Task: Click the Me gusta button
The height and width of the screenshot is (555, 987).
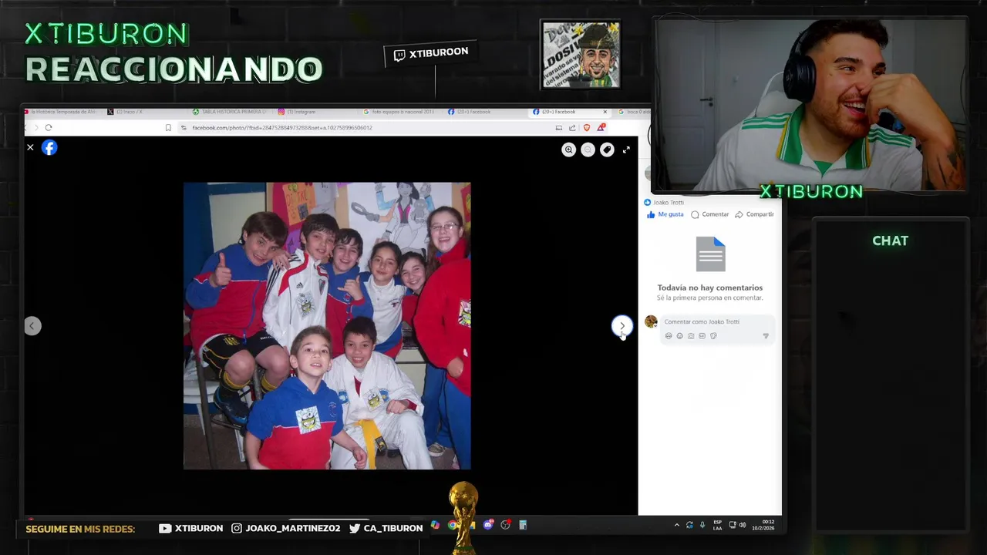Action: 665,214
